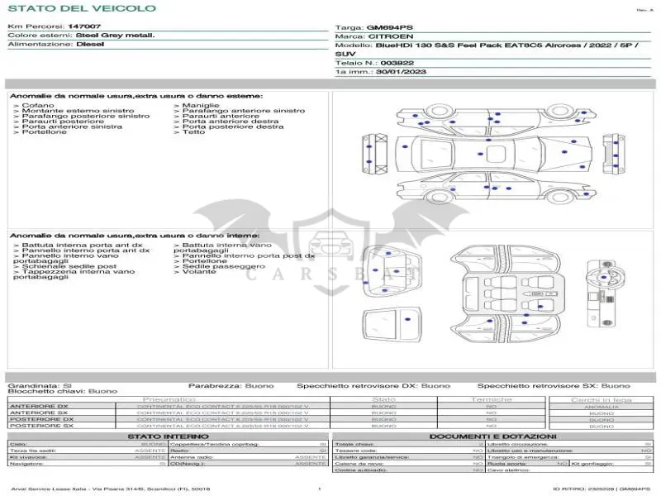Click the tailgate panel diagram below trunk
This screenshot has width=661, height=496.
[x=392, y=324]
